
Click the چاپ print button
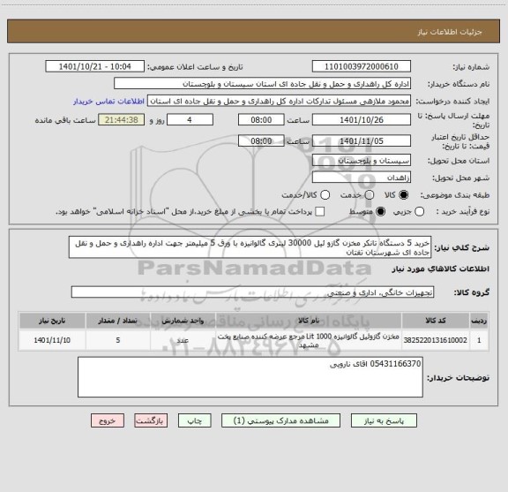click(x=194, y=420)
